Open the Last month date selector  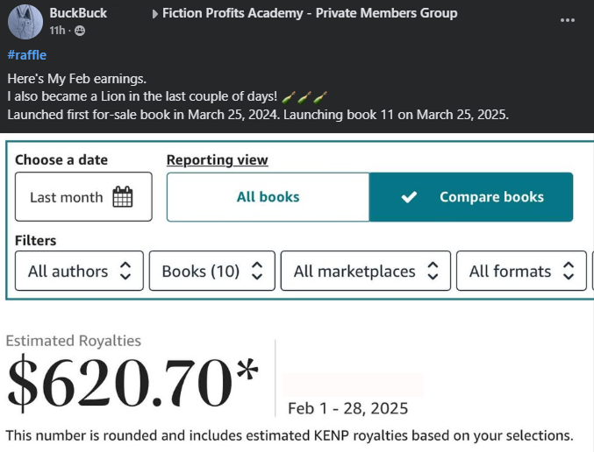(82, 197)
